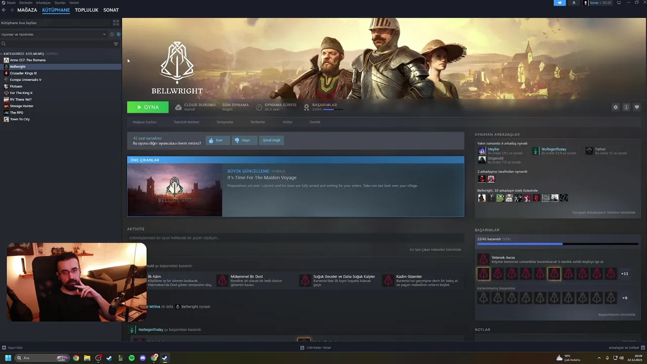Open Mağaza Sayfası game tab
The width and height of the screenshot is (647, 364).
click(145, 122)
